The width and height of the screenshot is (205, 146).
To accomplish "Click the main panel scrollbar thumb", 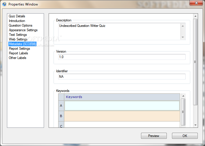I will [195, 62].
